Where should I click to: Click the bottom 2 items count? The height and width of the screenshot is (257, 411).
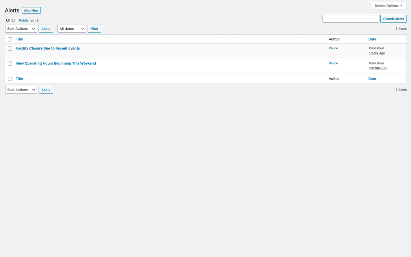pyautogui.click(x=401, y=90)
